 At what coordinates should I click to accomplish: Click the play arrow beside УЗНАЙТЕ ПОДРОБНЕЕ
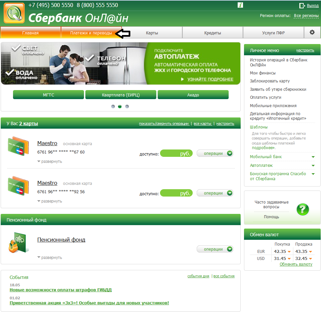coord(182,79)
